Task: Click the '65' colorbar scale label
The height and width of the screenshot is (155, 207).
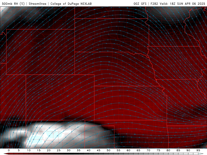Action: pyautogui.click(x=138, y=150)
